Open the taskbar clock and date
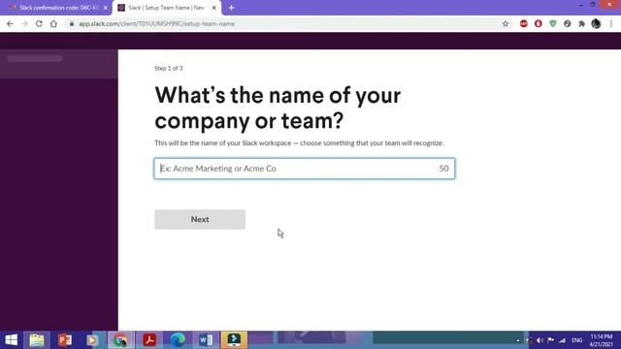621x349 pixels. [x=602, y=340]
